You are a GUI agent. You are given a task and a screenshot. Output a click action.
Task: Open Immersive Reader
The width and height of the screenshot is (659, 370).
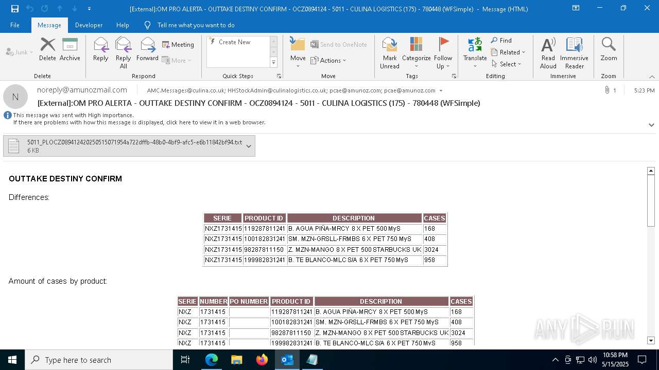point(575,53)
